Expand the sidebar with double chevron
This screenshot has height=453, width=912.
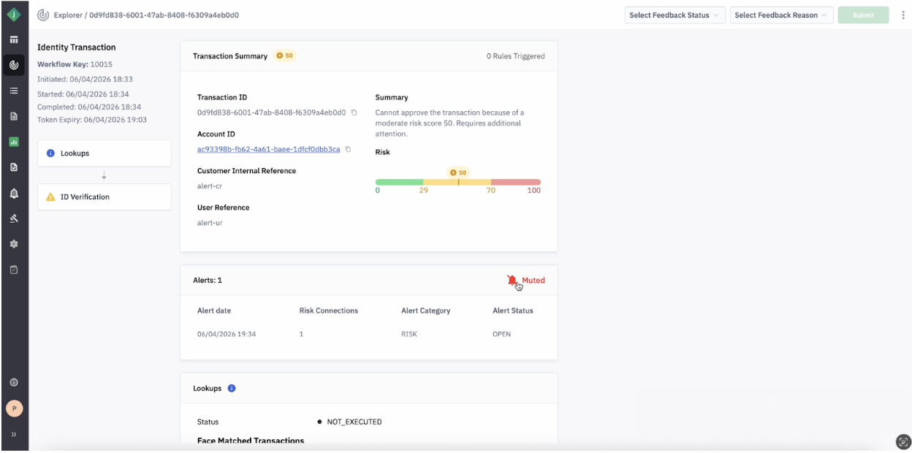pyautogui.click(x=14, y=435)
